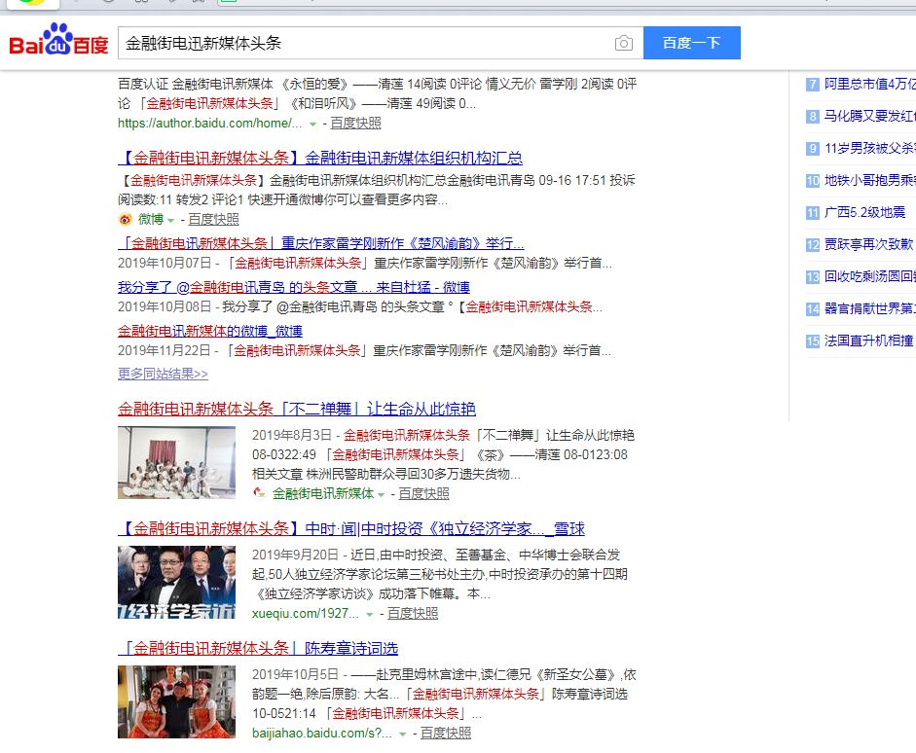The image size is (916, 753).
Task: Open link 我分享了 @金融街电讯青鸟 的头条文章
Action: pos(294,287)
